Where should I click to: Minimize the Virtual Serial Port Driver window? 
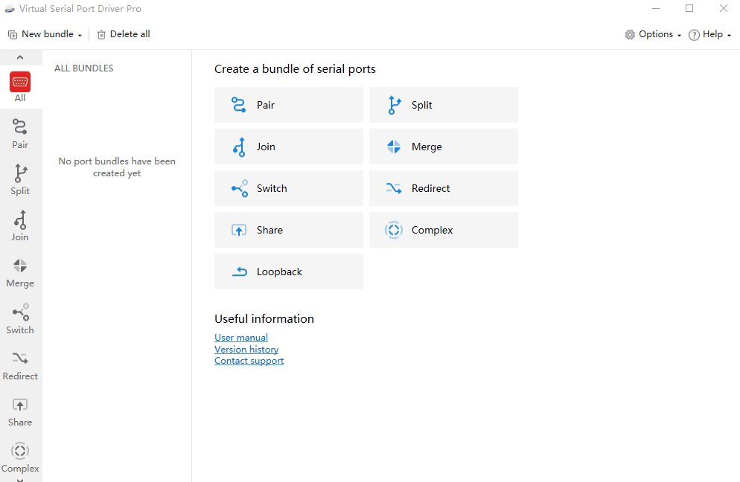click(656, 8)
